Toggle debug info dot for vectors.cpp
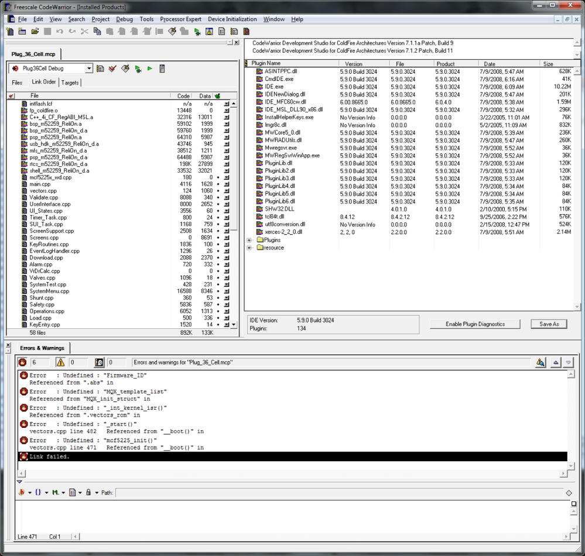 point(218,191)
